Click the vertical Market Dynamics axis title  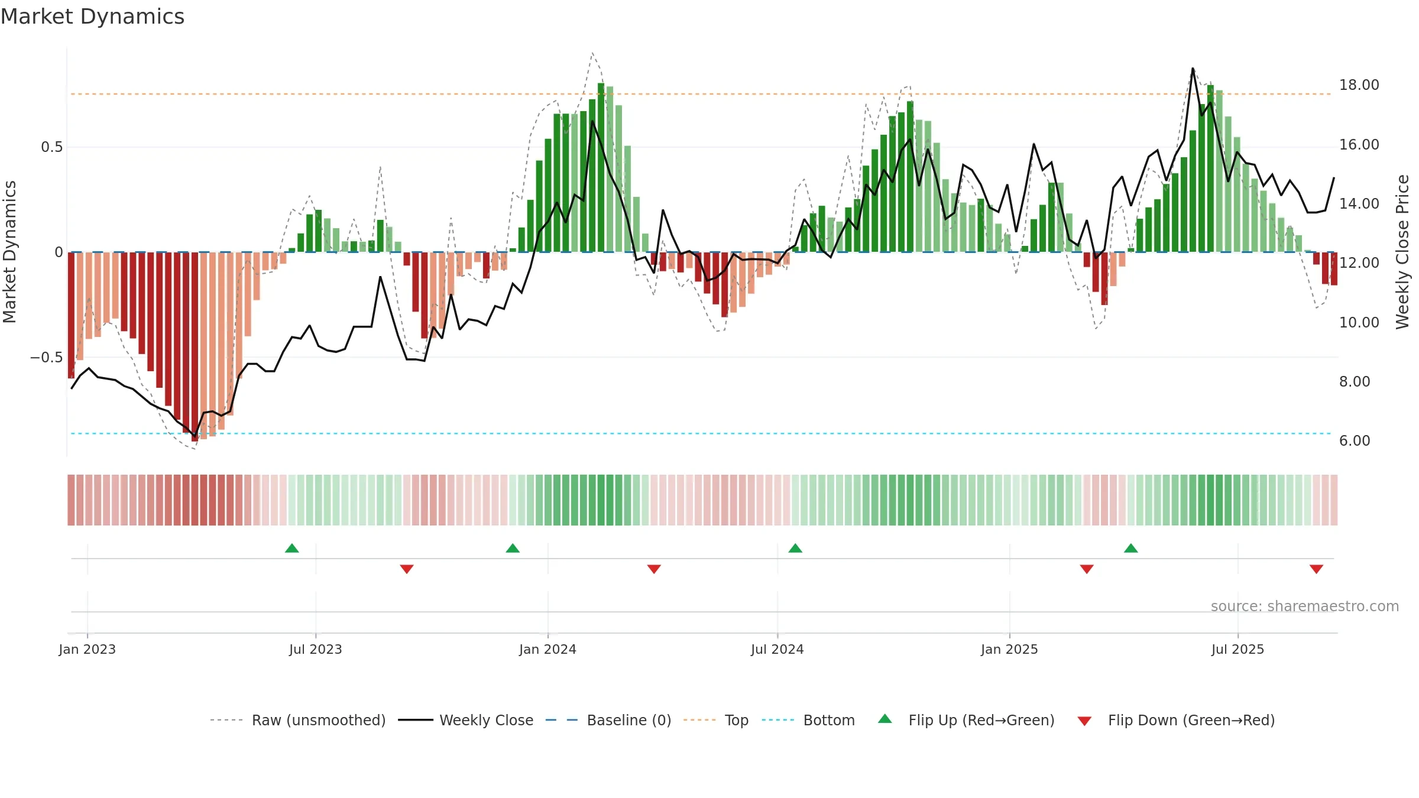[x=9, y=252]
